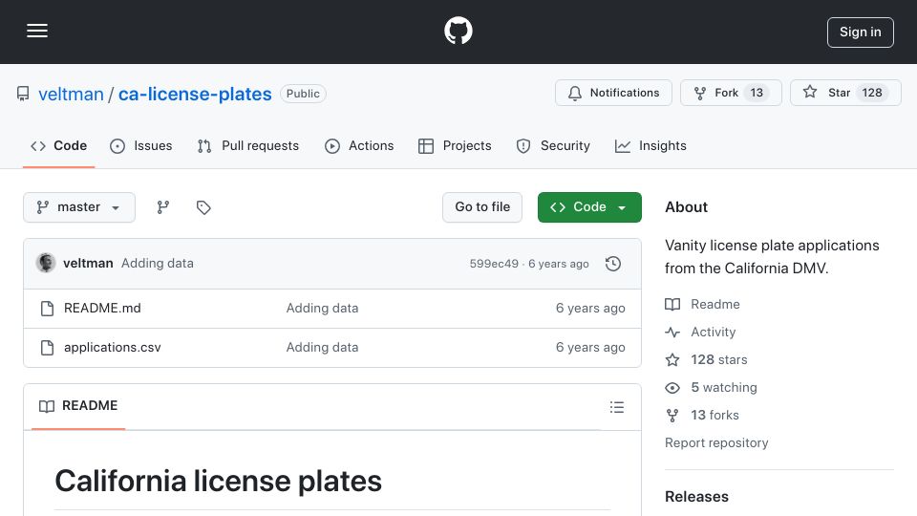Click '6 years ago' in README.md row
Viewport: 917px width, 516px height.
590,309
